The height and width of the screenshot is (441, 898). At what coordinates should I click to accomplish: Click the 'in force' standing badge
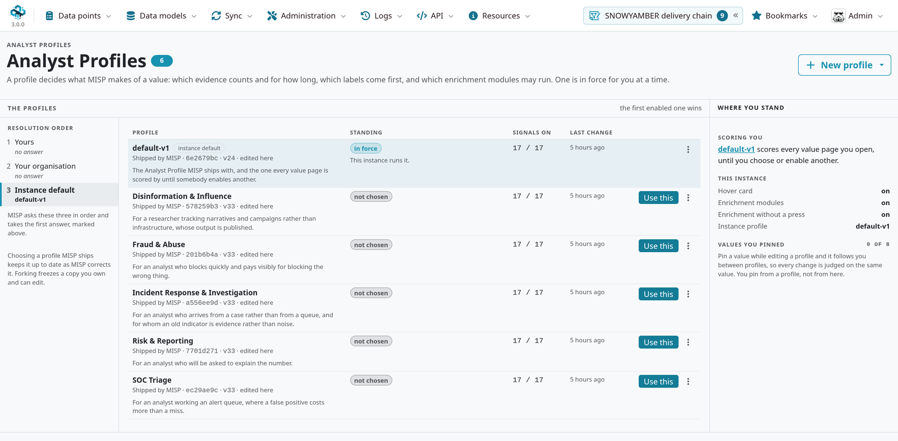366,148
